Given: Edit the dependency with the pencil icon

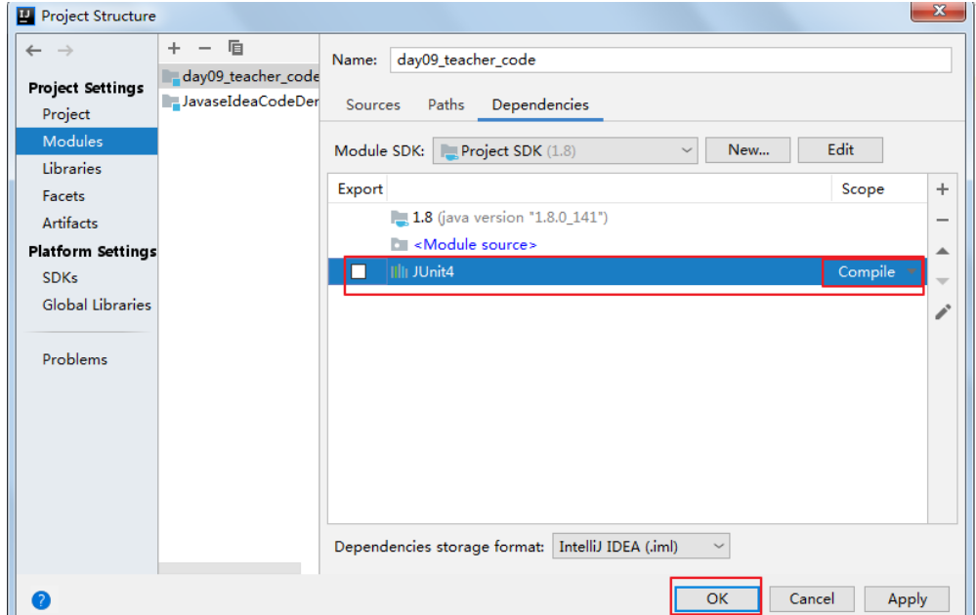Looking at the screenshot, I should pyautogui.click(x=943, y=312).
